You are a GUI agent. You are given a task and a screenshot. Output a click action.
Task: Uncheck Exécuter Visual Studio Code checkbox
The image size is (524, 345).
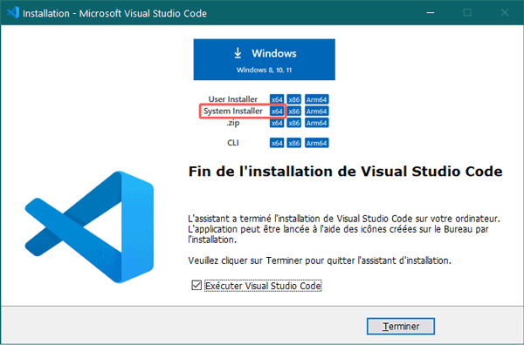click(x=196, y=286)
